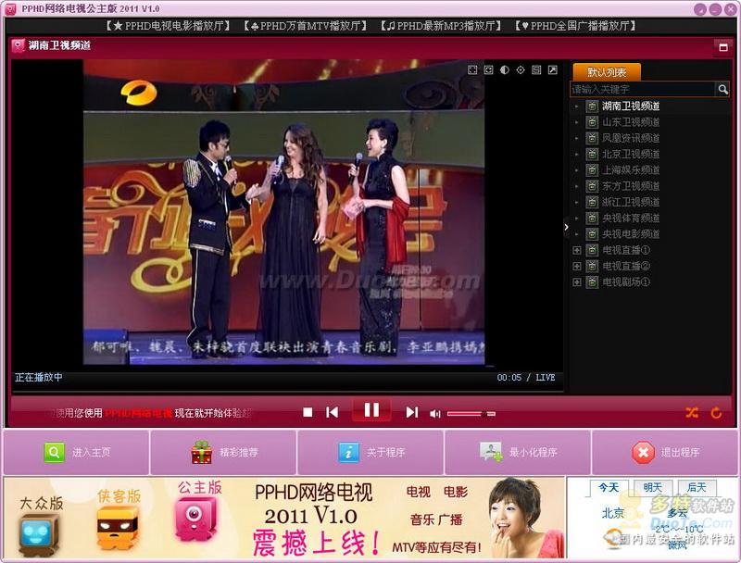Select channel 山东卫视频道
Screen dimensions: 741x563
pyautogui.click(x=632, y=122)
